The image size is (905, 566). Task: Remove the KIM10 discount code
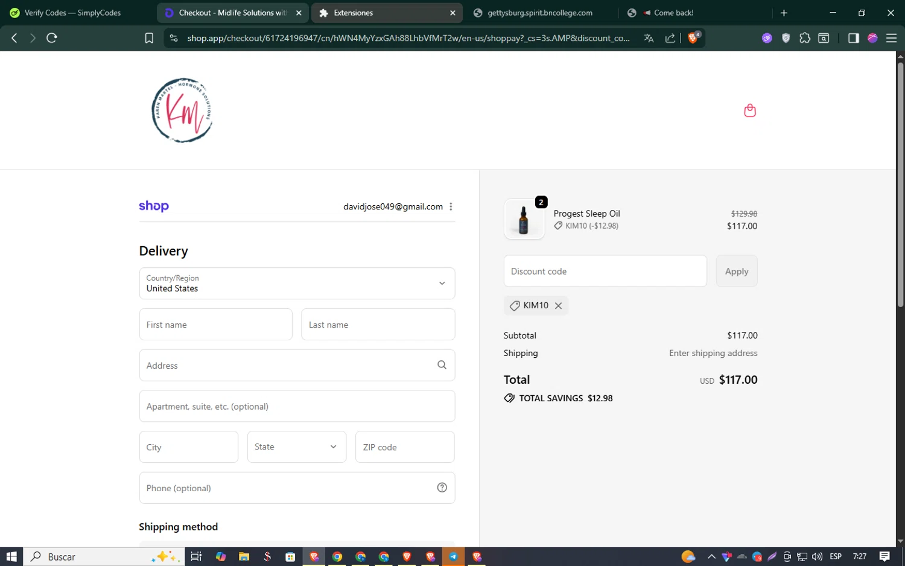(558, 306)
